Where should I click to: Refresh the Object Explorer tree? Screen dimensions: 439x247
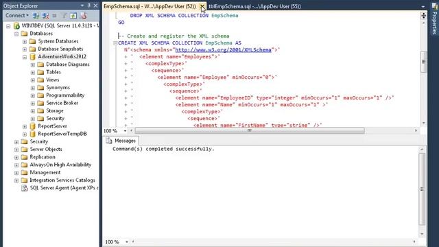click(x=73, y=16)
